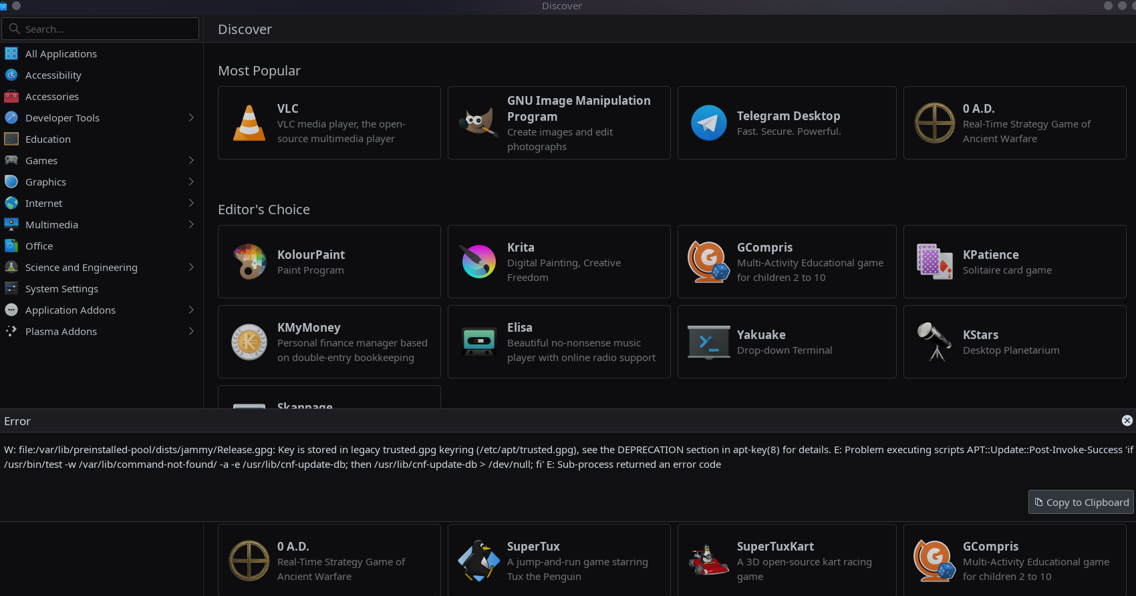Click the Multimedia category icon
This screenshot has width=1136, height=596.
click(x=11, y=224)
